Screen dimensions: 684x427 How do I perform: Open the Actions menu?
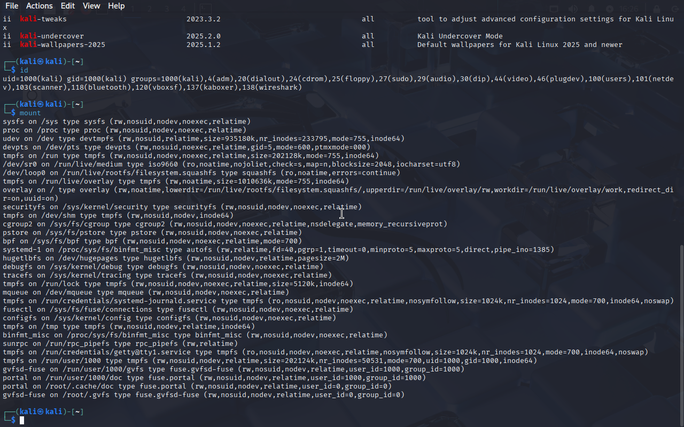pyautogui.click(x=40, y=6)
